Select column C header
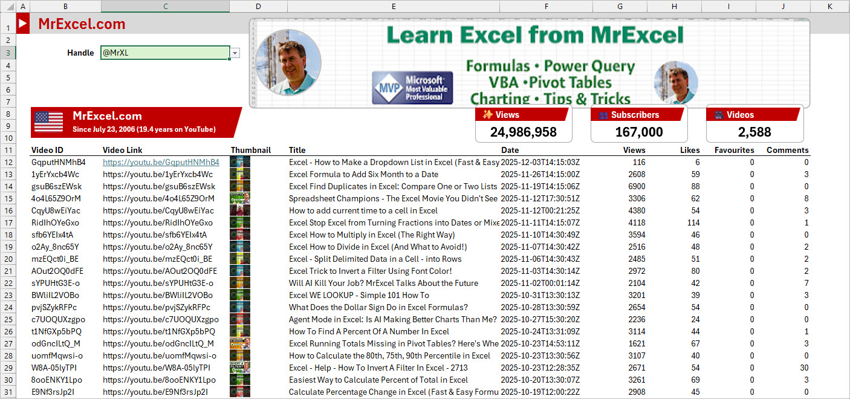This screenshot has width=850, height=399. (165, 6)
